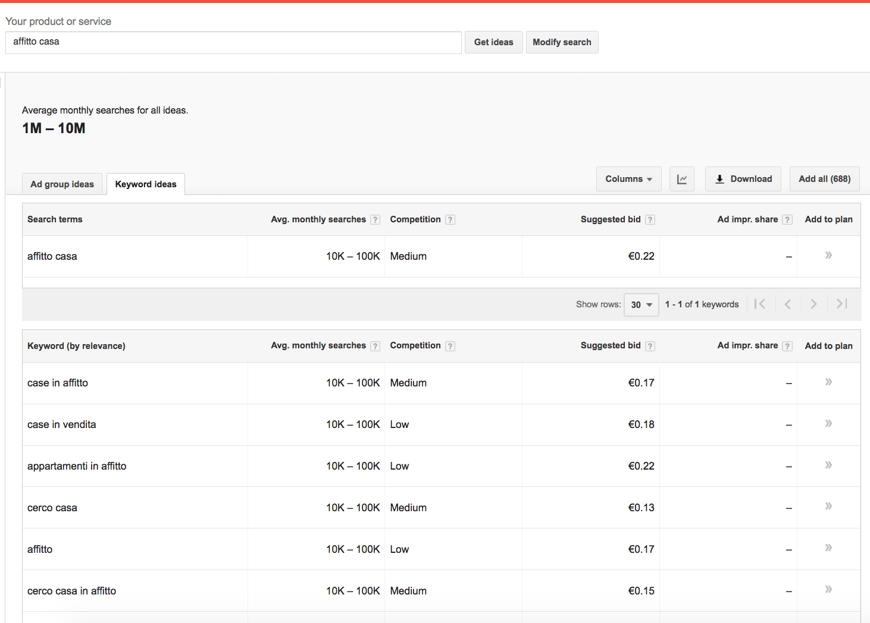Select the 'cerco casa' keyword
870x623 pixels.
52,508
